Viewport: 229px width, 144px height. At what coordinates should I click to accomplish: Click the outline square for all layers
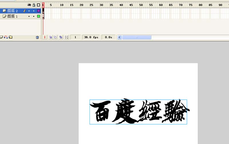38,5
